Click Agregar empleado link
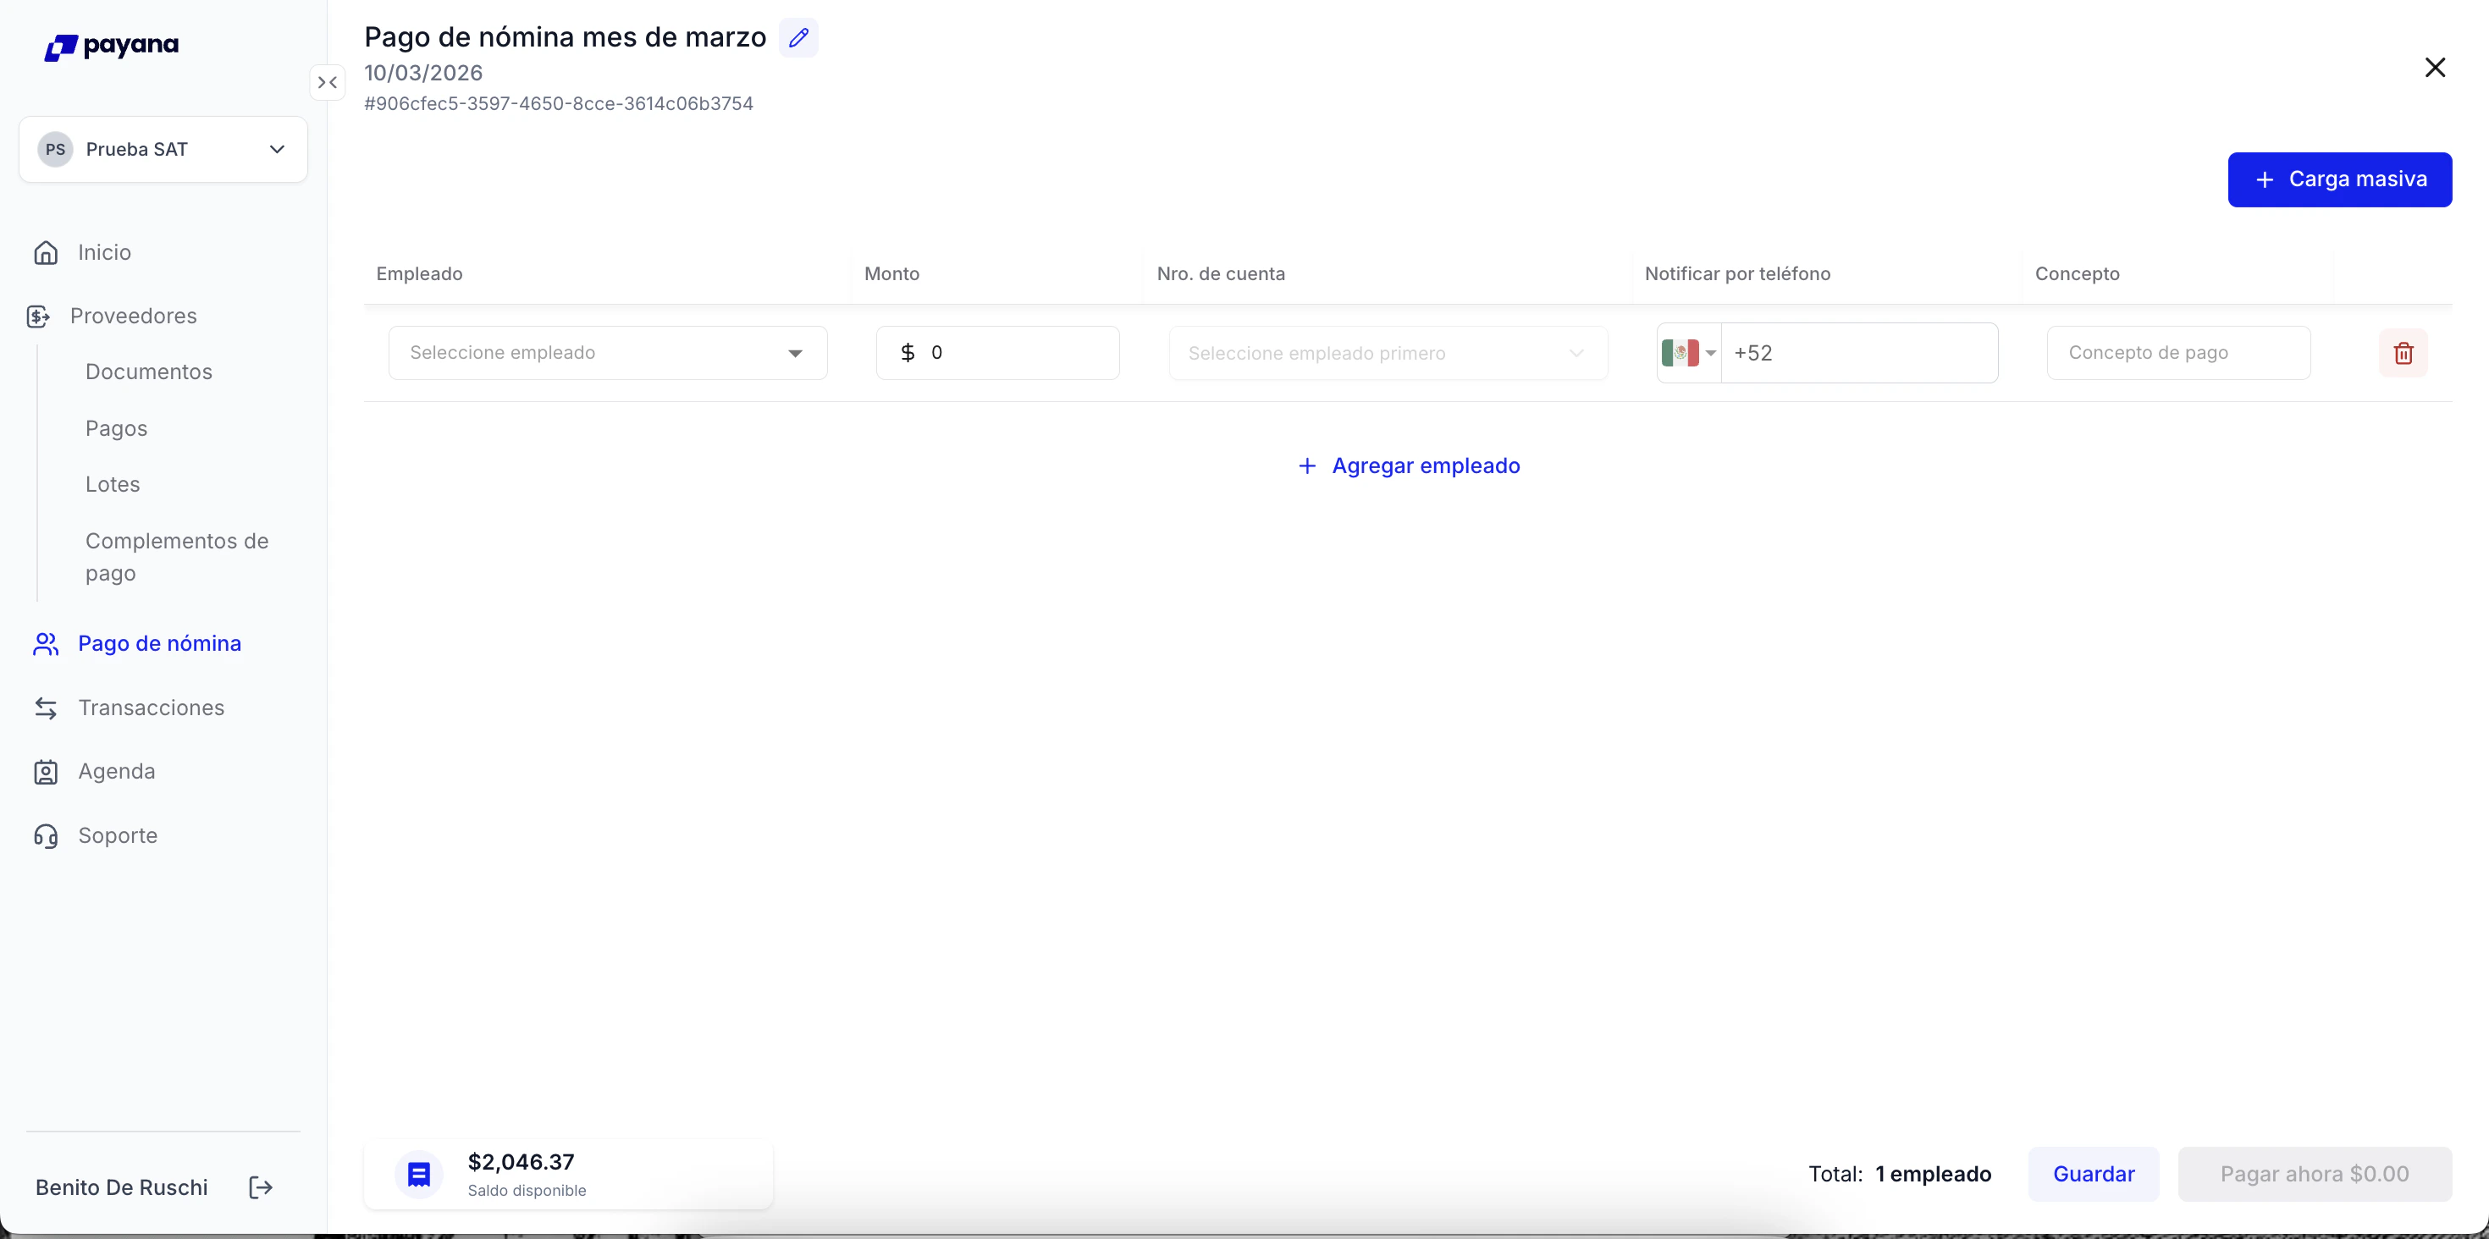 1409,466
